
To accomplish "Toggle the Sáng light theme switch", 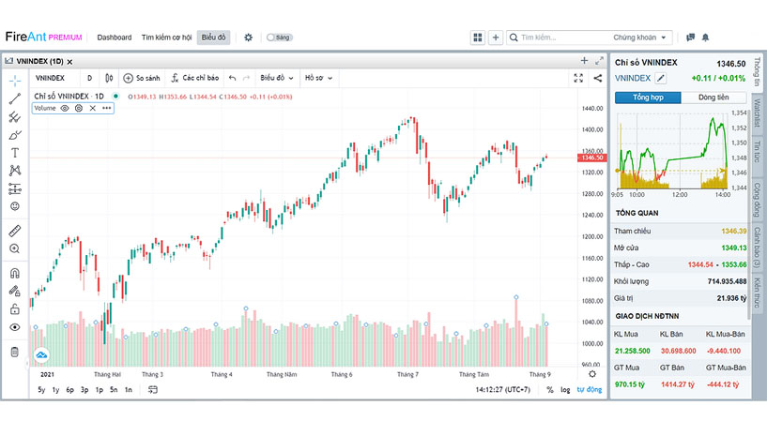I will 280,38.
